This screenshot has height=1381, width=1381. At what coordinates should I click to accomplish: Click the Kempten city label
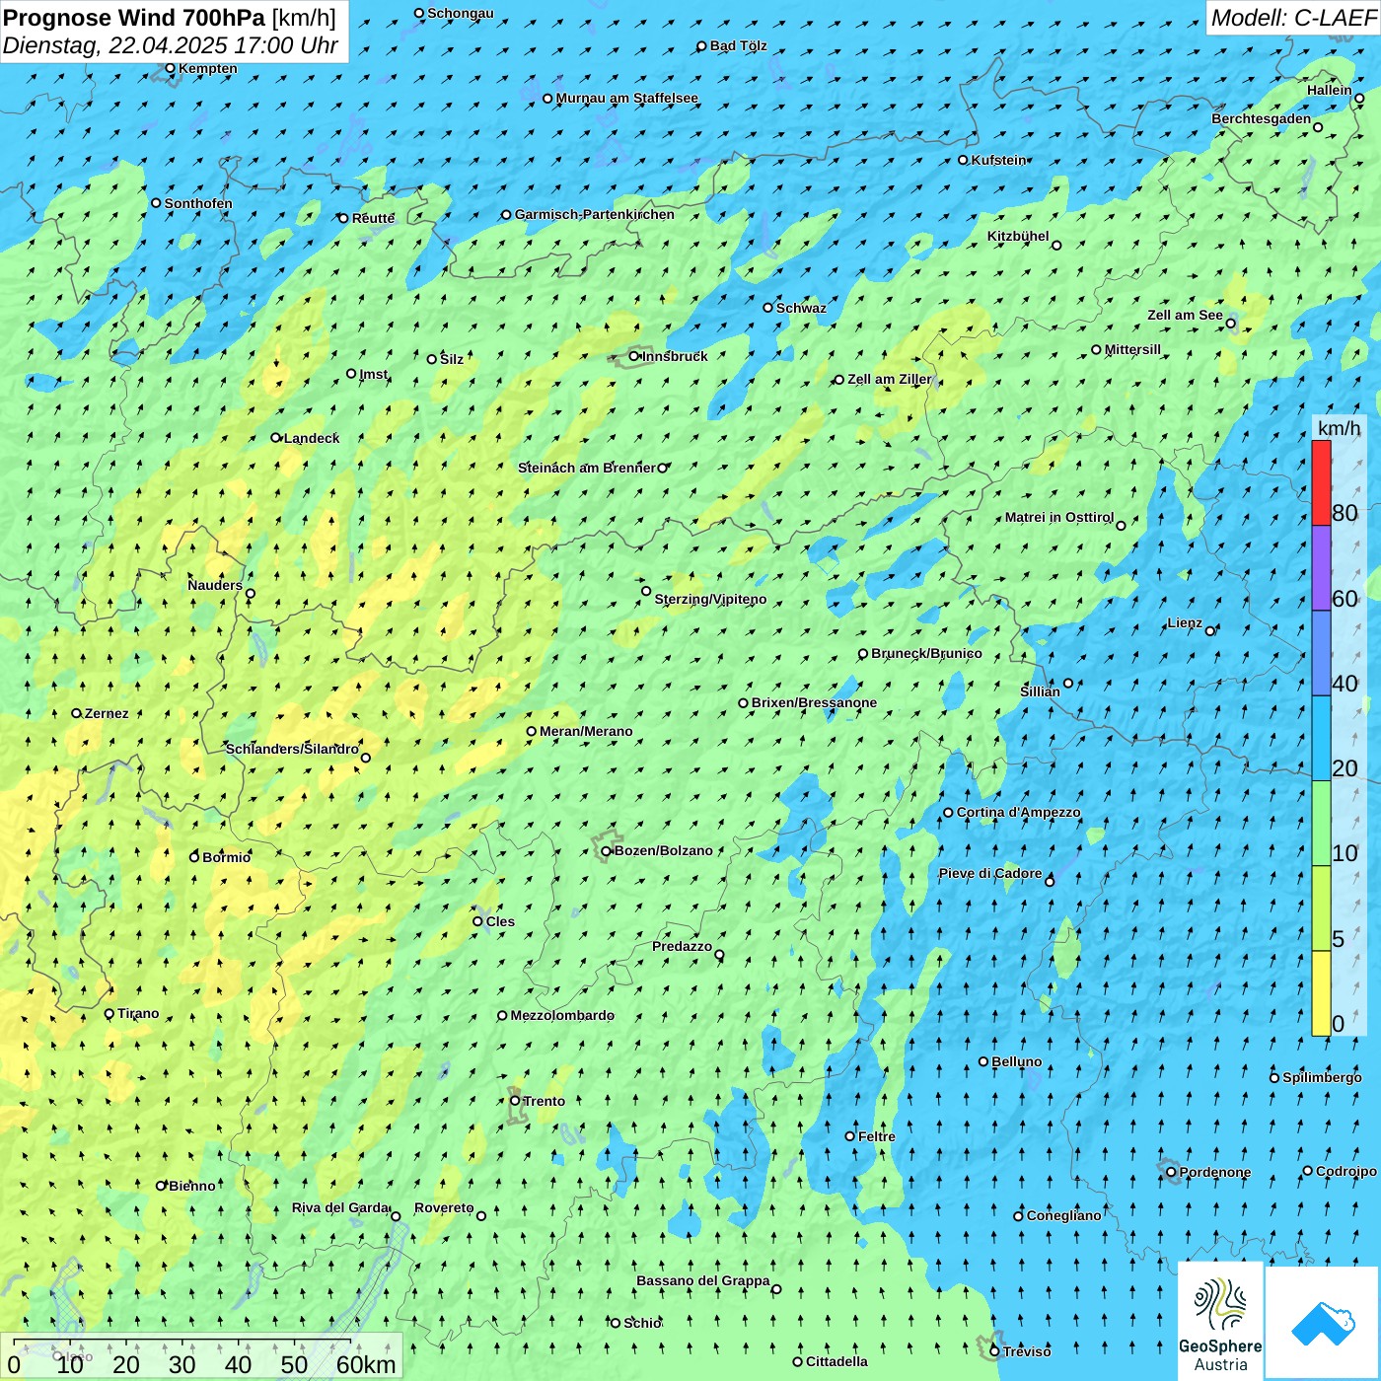208,69
